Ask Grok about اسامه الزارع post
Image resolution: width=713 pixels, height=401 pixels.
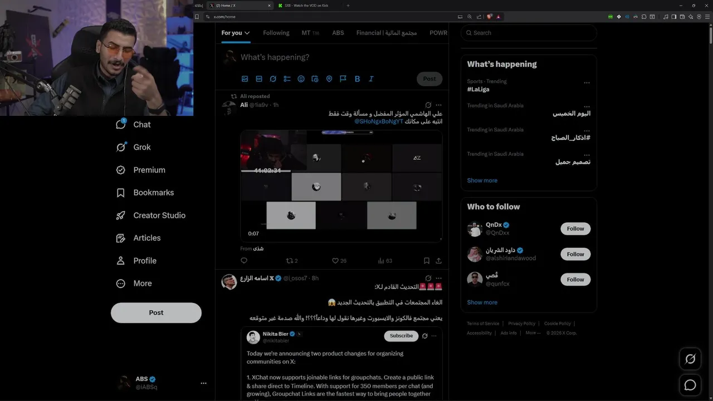pyautogui.click(x=428, y=278)
